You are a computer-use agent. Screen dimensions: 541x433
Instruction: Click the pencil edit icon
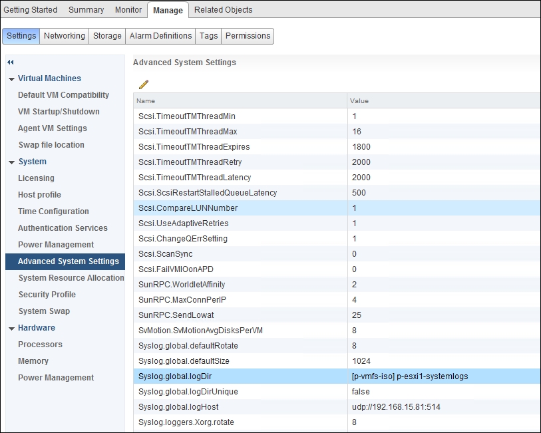point(144,84)
